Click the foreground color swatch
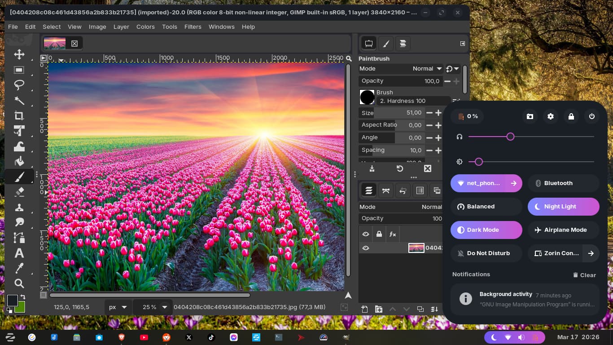This screenshot has width=613, height=345. coord(12,301)
